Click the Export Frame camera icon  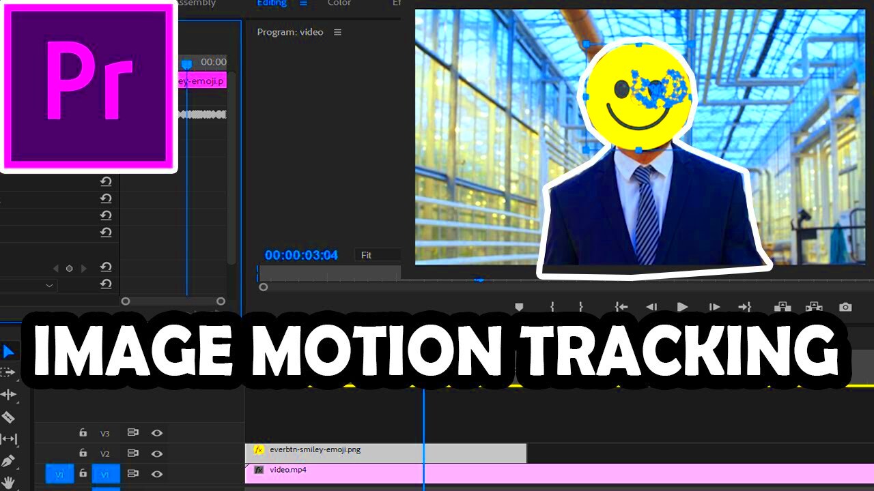coord(845,308)
